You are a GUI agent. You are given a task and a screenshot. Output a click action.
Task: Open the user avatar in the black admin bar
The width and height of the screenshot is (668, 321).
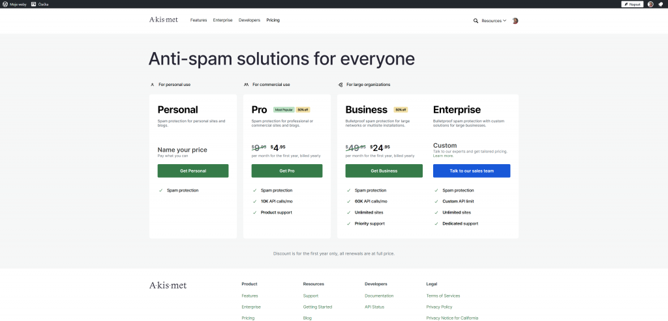coord(650,5)
